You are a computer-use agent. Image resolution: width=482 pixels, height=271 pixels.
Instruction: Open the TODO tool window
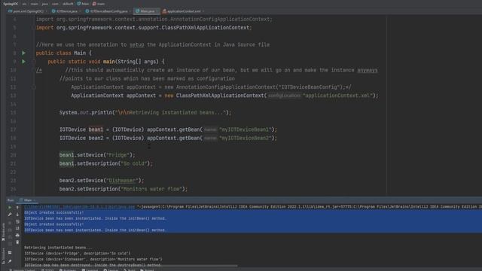[x=47, y=270]
